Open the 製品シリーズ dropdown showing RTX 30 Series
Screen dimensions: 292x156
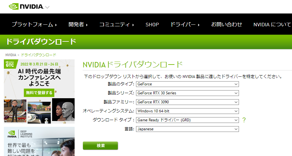187,93
